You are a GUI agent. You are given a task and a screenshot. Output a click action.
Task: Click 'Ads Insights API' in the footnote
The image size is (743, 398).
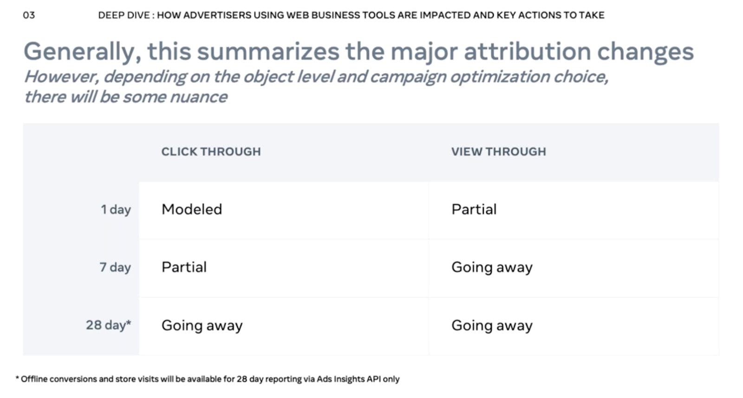[349, 379]
